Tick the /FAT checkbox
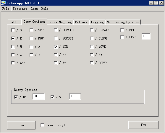Screen dimensions: 165x133 [92, 55]
